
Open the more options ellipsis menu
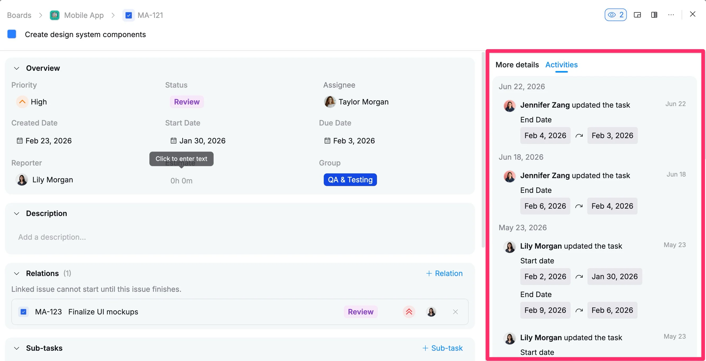pos(671,15)
